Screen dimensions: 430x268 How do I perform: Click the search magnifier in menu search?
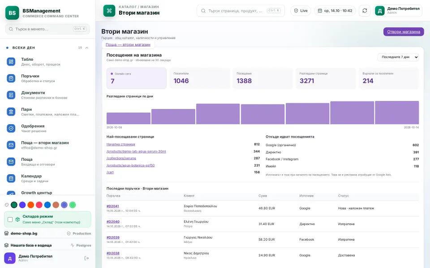11,29
